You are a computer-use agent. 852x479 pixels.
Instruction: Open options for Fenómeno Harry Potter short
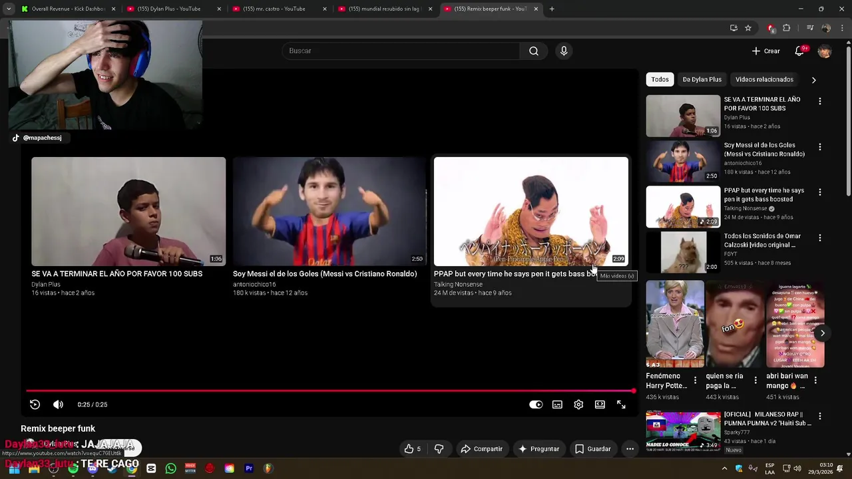(x=696, y=380)
